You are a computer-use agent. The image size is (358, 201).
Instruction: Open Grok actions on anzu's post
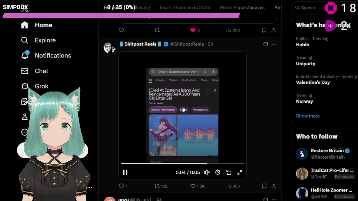(265, 199)
